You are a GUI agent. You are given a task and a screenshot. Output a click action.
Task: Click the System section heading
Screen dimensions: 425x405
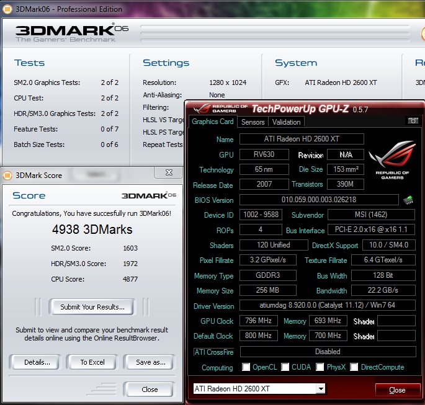tap(296, 63)
